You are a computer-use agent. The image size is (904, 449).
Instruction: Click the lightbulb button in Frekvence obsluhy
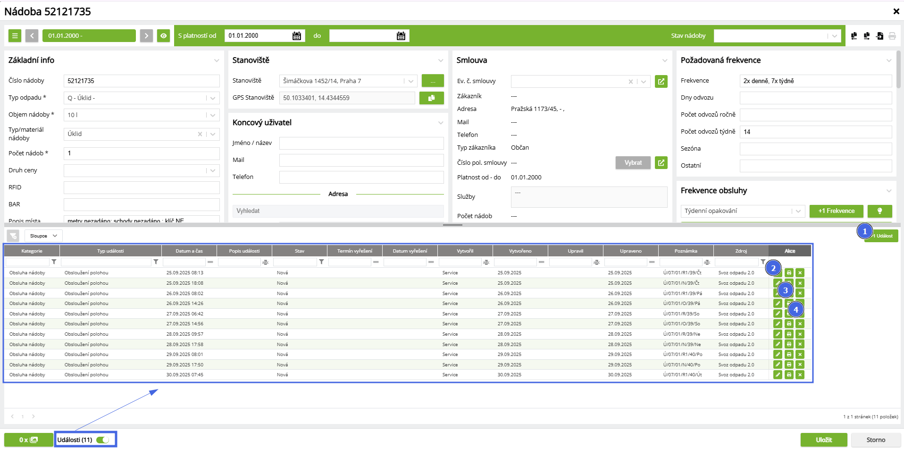tap(879, 211)
